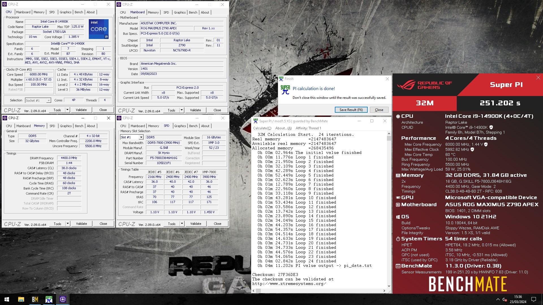Screen dimensions: 543x305
Task: Click the shield beside Max Core Frequency
Action: tap(486, 144)
